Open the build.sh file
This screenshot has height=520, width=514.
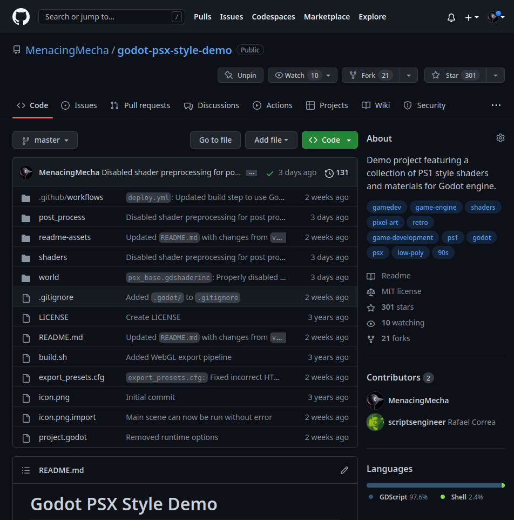pyautogui.click(x=53, y=357)
